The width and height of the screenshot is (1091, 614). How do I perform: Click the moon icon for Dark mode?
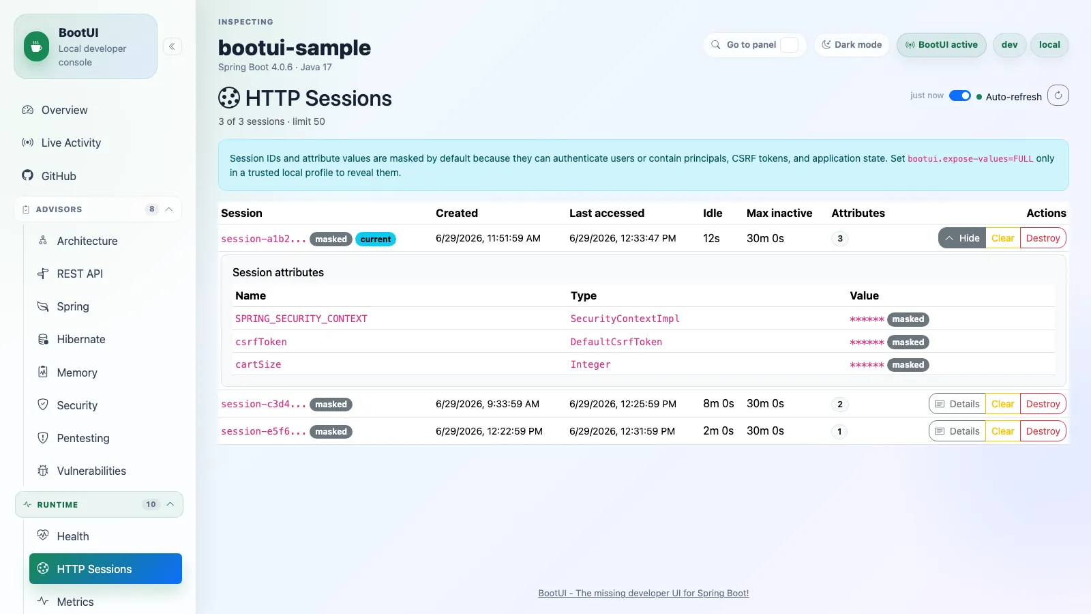click(x=826, y=45)
